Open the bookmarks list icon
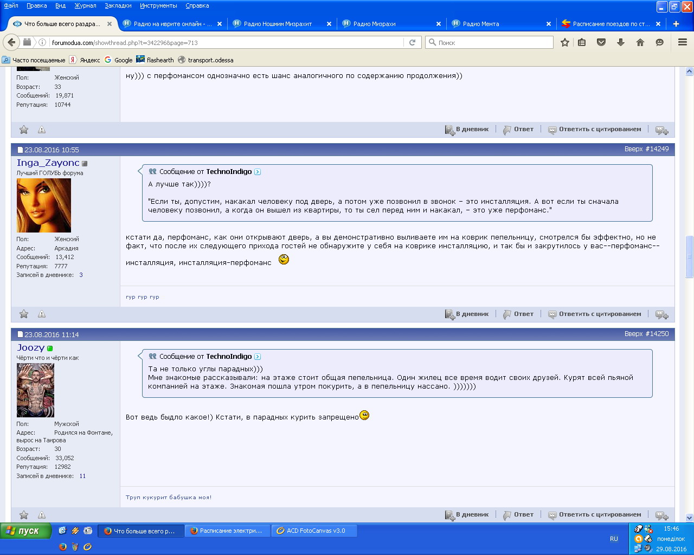The image size is (694, 555). [582, 42]
